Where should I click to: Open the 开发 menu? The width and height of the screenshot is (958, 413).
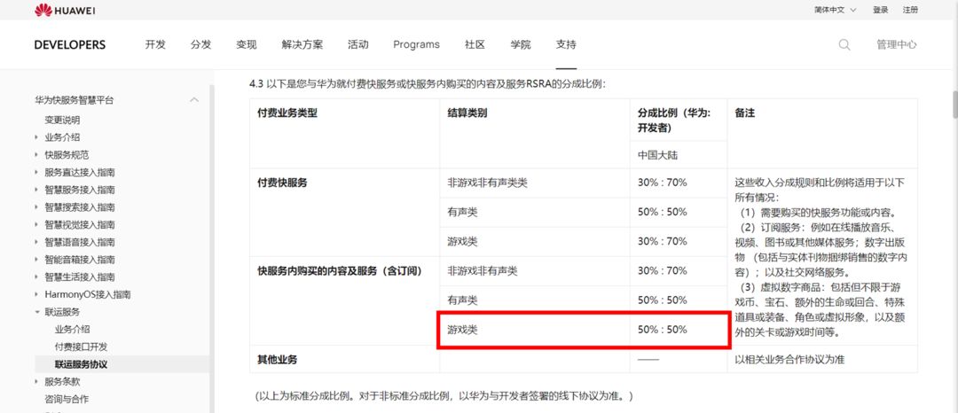pos(155,44)
